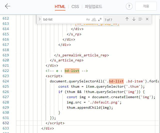Image resolution: width=160 pixels, height=133 pixels.
Task: Click the opening <script> tag
Action: (x=54, y=76)
